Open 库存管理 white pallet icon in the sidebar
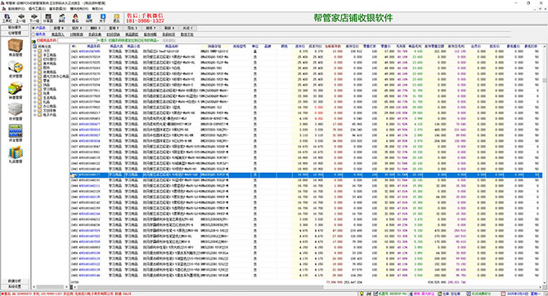548x296 pixels. (x=16, y=112)
